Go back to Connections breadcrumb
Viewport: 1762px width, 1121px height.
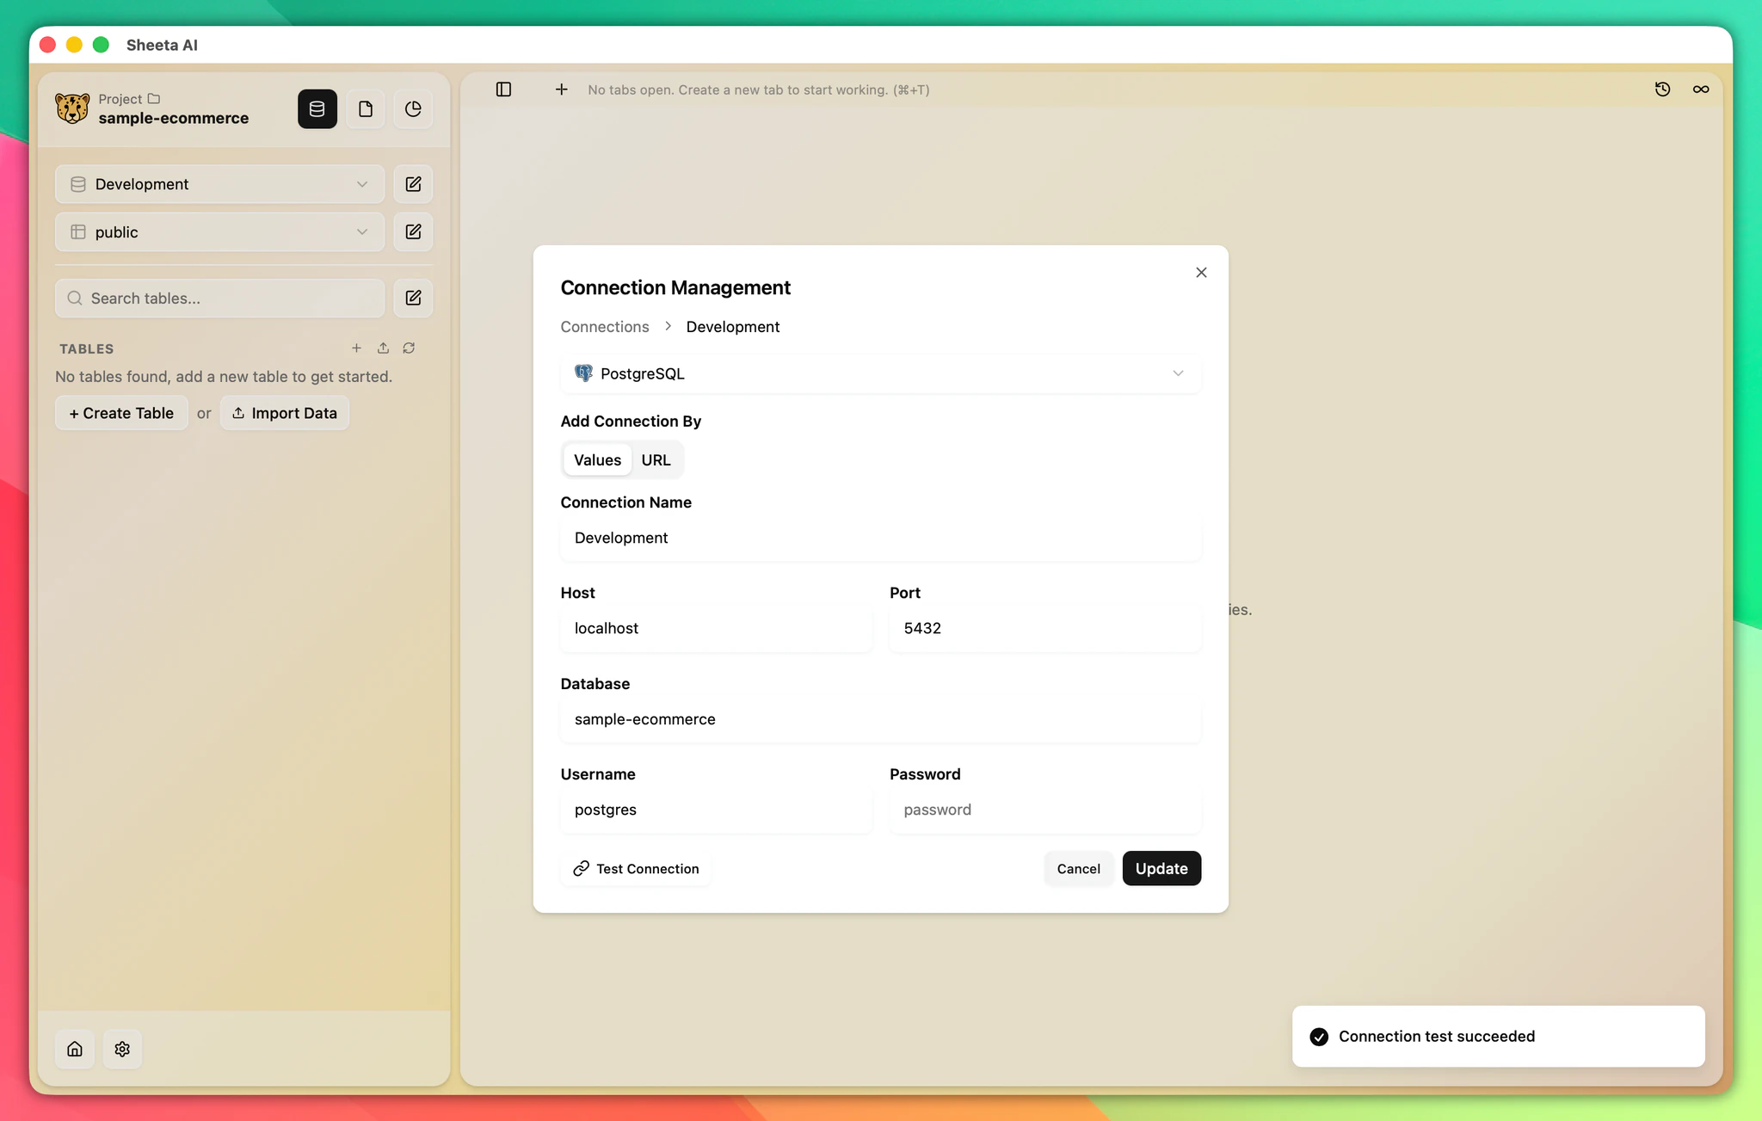tap(605, 327)
